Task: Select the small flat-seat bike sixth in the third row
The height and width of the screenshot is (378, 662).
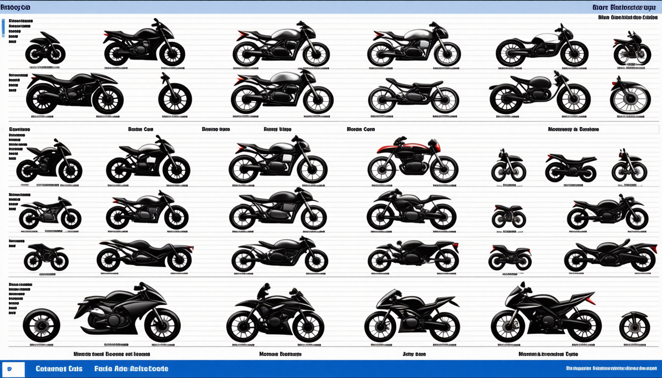Action: tap(571, 167)
